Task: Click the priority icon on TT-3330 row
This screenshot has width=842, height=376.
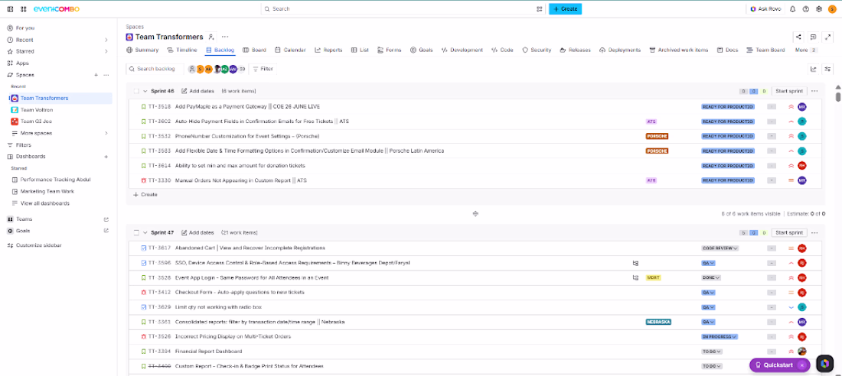Action: pos(791,180)
